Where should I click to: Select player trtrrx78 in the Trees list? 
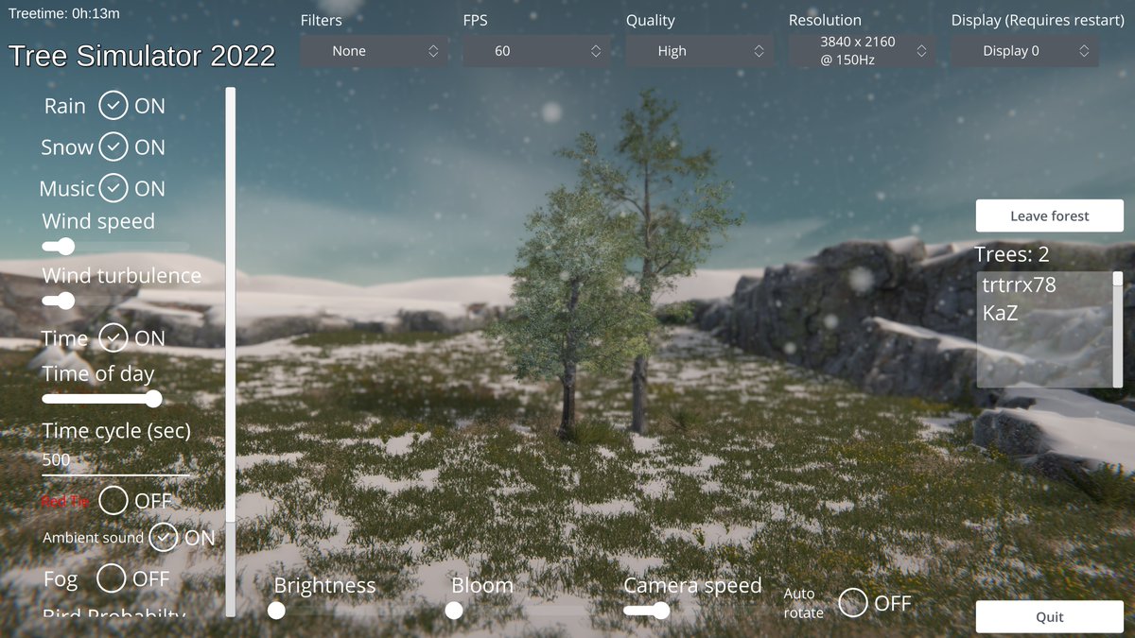(x=1019, y=285)
